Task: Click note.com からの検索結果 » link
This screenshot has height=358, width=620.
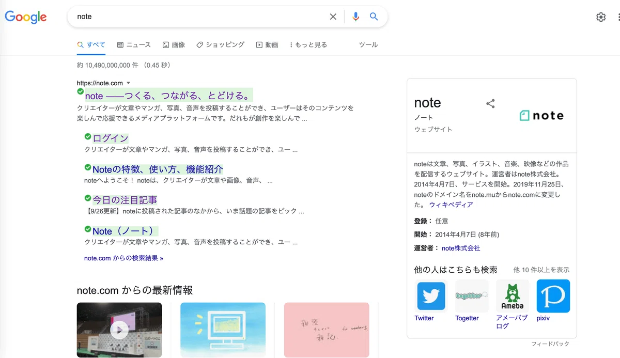Action: click(123, 258)
